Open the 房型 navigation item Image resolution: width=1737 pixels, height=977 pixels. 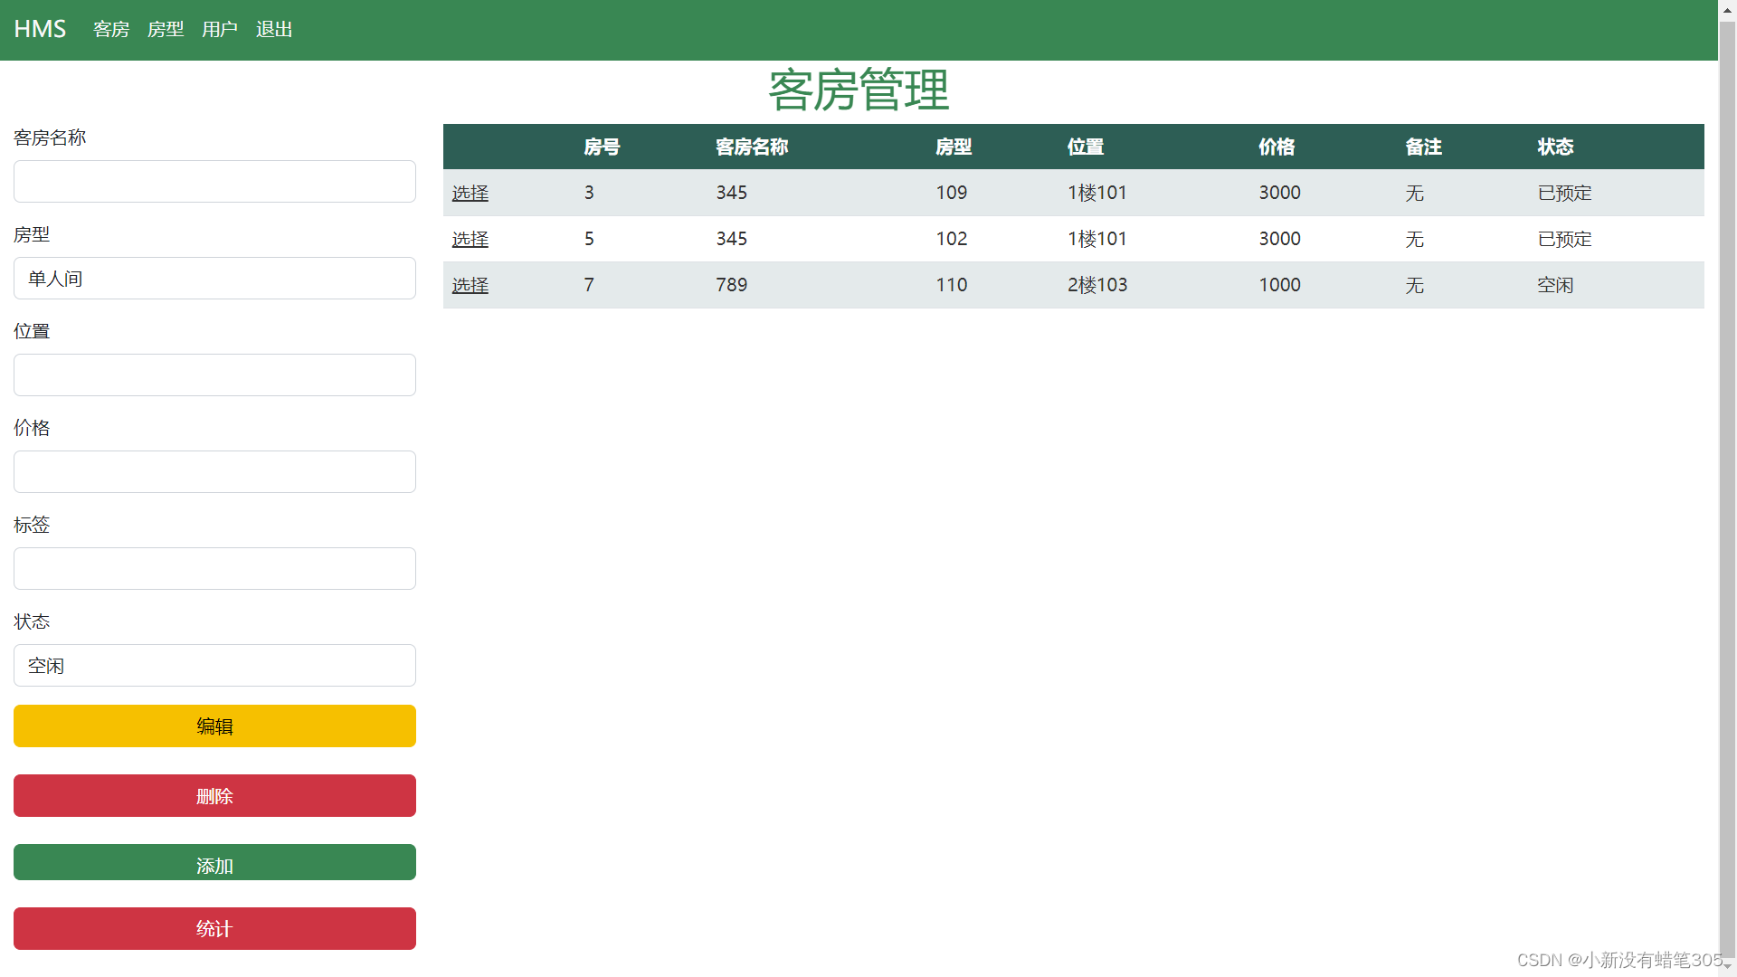click(166, 30)
